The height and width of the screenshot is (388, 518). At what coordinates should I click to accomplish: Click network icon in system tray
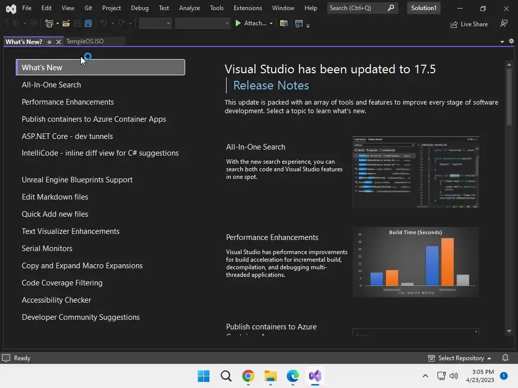[441, 376]
